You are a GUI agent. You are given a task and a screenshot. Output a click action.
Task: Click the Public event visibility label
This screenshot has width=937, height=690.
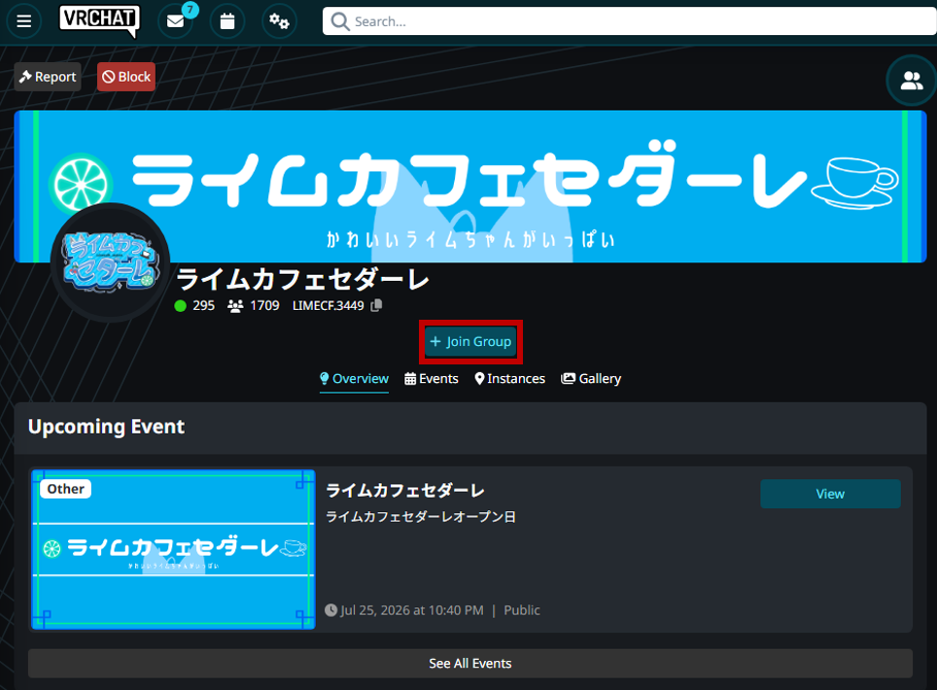522,610
